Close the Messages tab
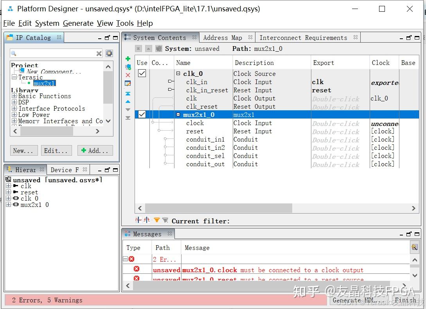 coord(170,234)
